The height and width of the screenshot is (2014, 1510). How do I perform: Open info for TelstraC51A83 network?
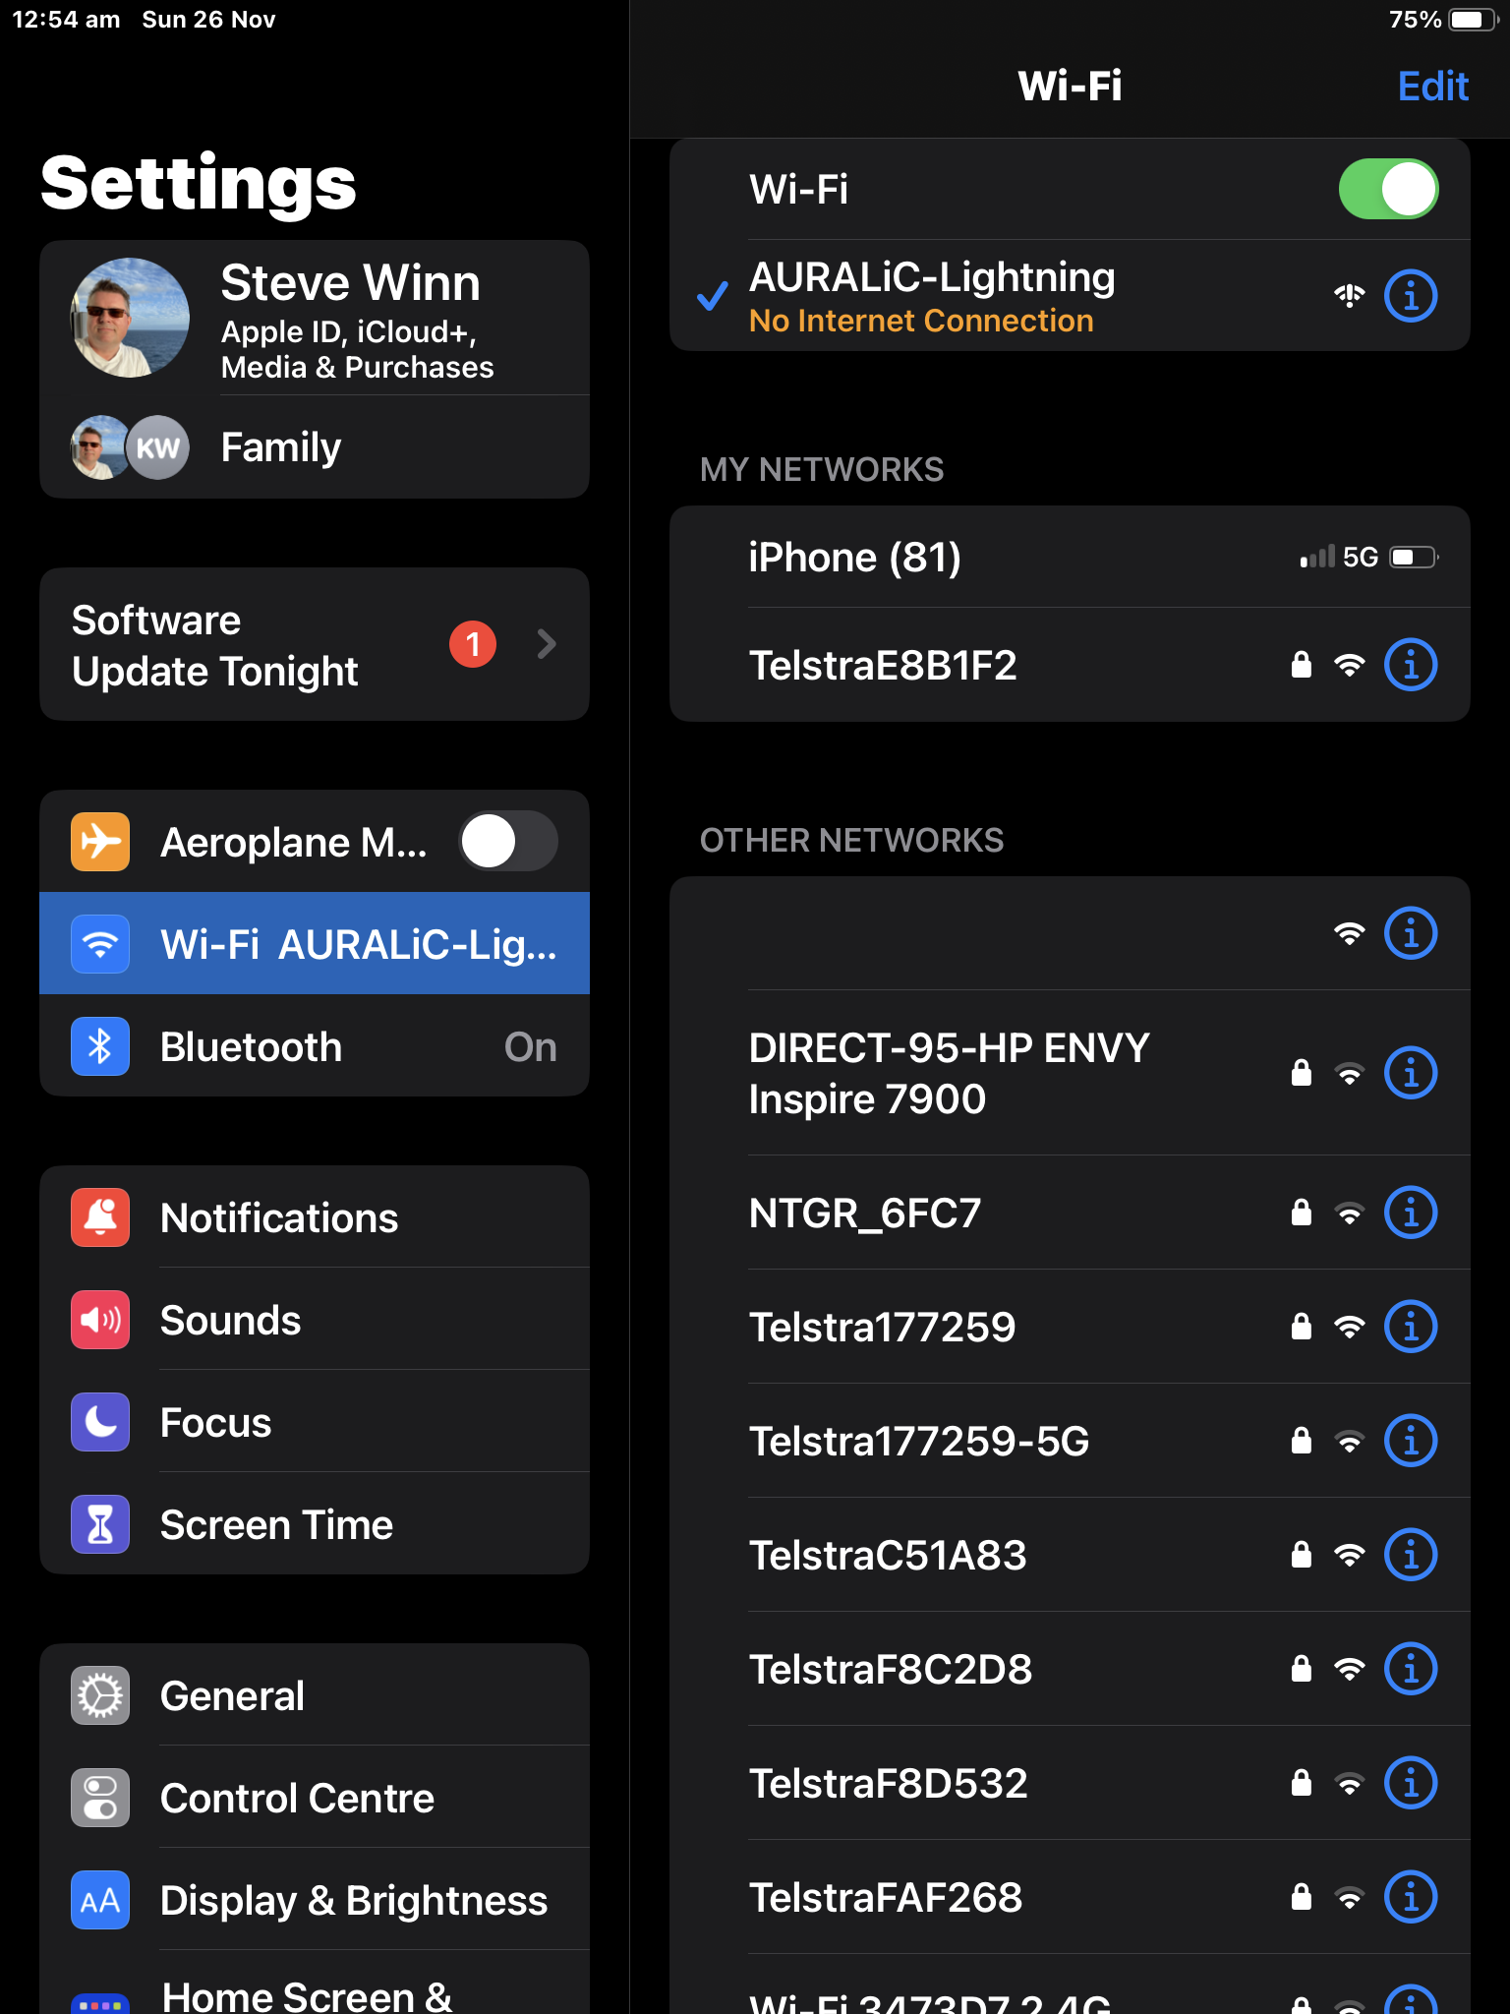(1411, 1555)
